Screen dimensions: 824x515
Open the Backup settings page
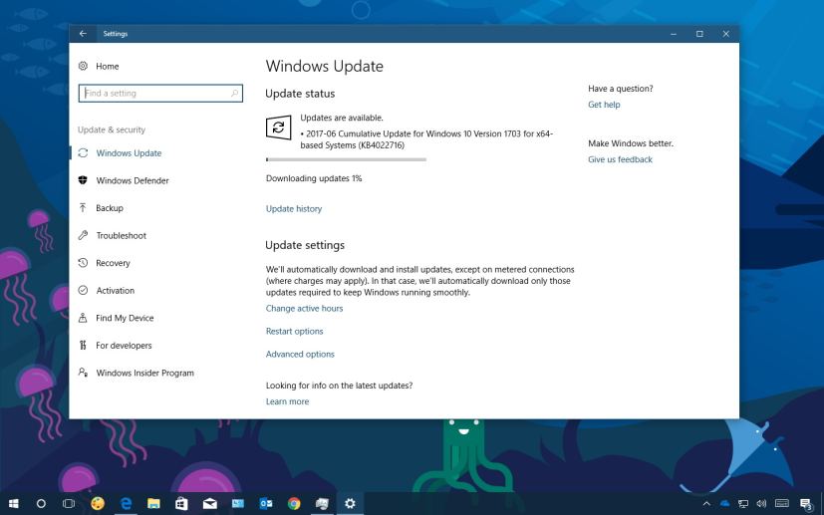click(x=110, y=207)
